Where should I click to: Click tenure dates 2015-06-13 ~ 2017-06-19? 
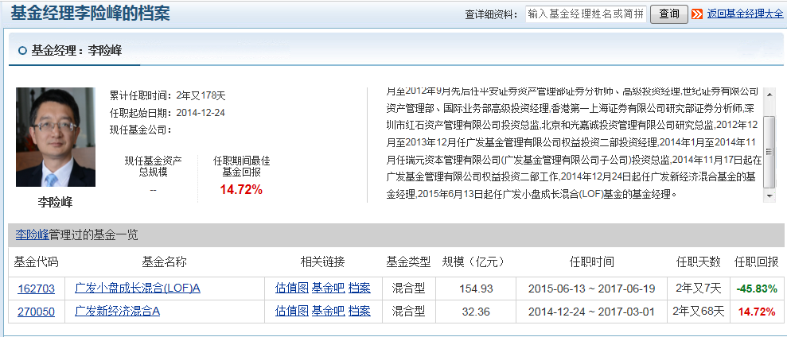[592, 289]
